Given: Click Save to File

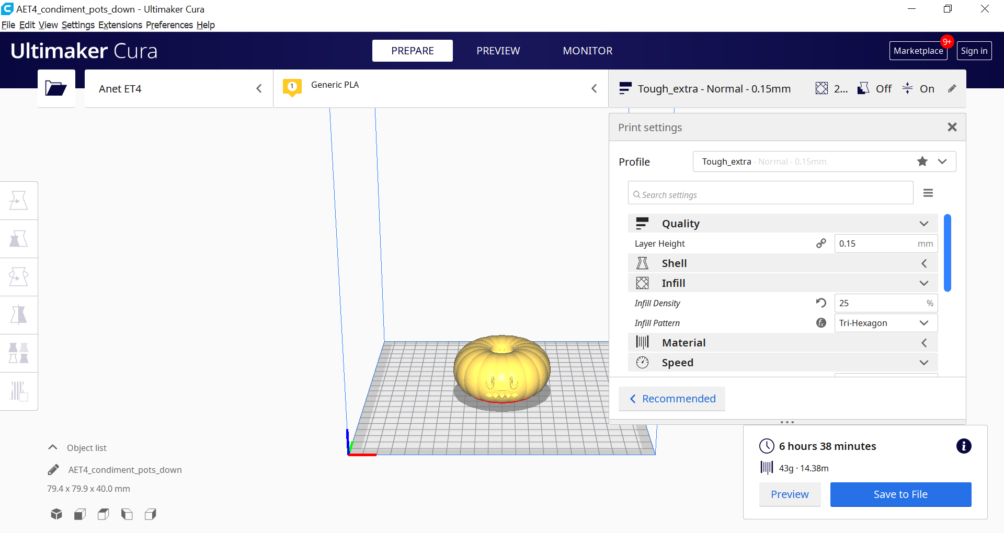Looking at the screenshot, I should 900,494.
